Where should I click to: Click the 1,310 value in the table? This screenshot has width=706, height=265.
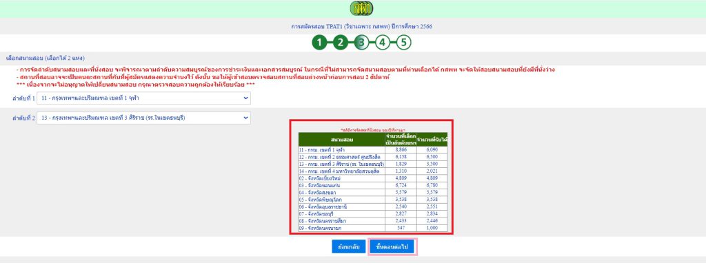tap(401, 171)
